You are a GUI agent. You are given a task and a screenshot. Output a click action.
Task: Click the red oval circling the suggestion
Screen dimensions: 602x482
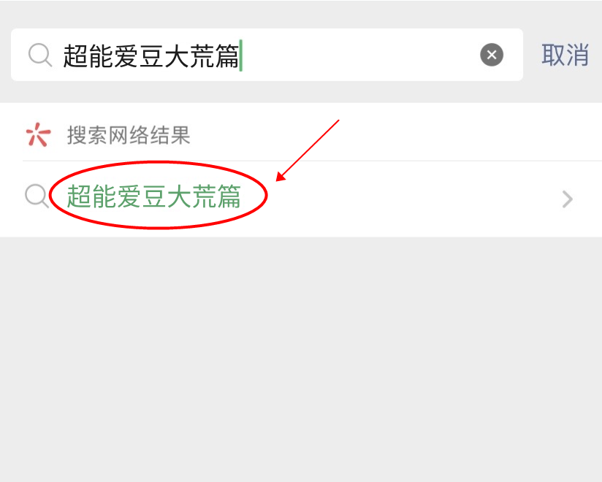159,195
